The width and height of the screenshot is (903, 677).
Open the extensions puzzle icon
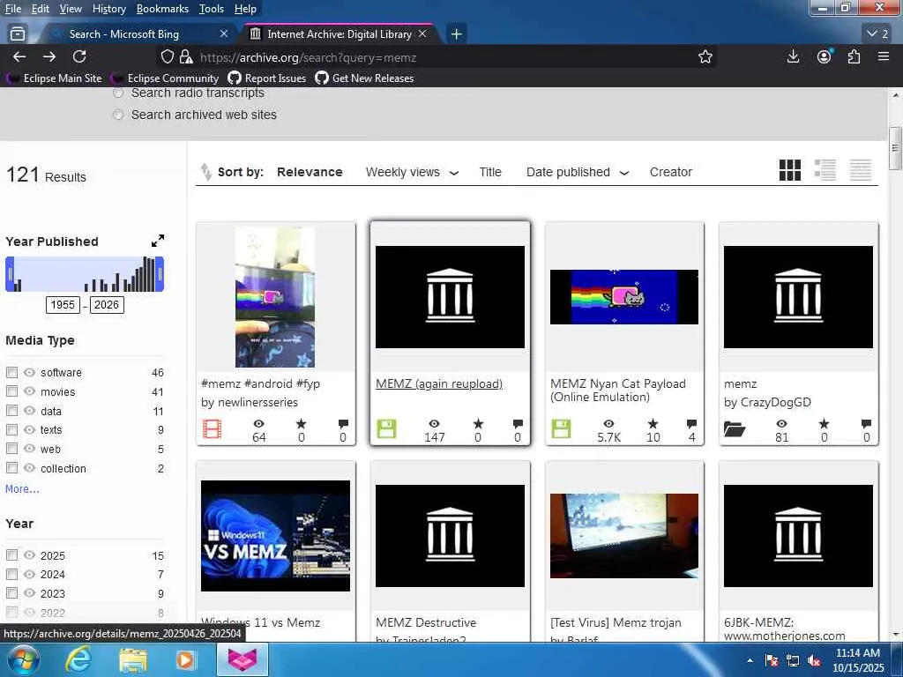(x=854, y=56)
